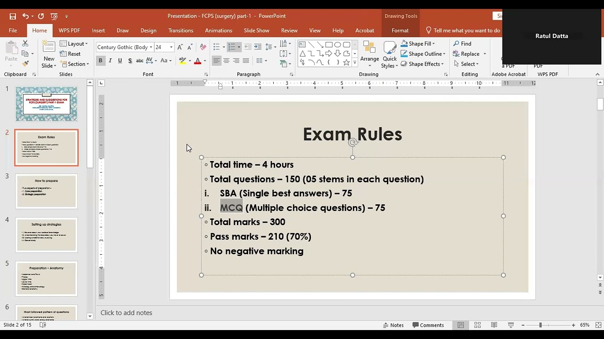Image resolution: width=604 pixels, height=339 pixels.
Task: Toggle Italic formatting
Action: click(110, 60)
